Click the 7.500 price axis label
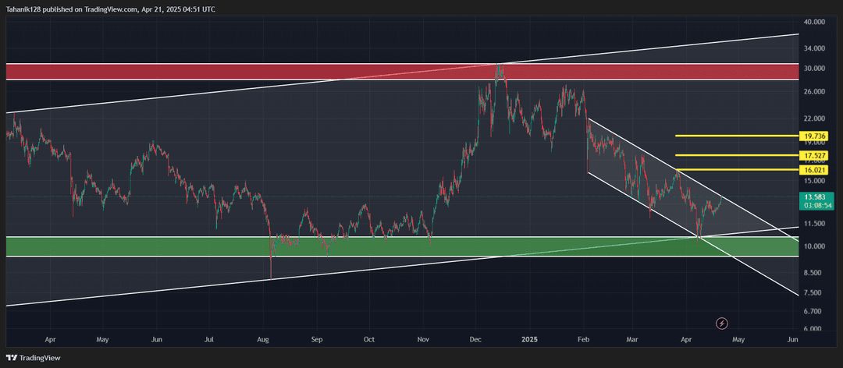This screenshot has width=843, height=368. (814, 293)
